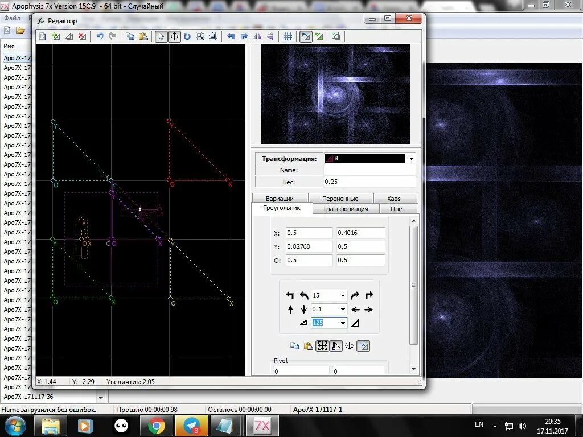Flip triangle vertically
The height and width of the screenshot is (437, 583).
[270, 36]
